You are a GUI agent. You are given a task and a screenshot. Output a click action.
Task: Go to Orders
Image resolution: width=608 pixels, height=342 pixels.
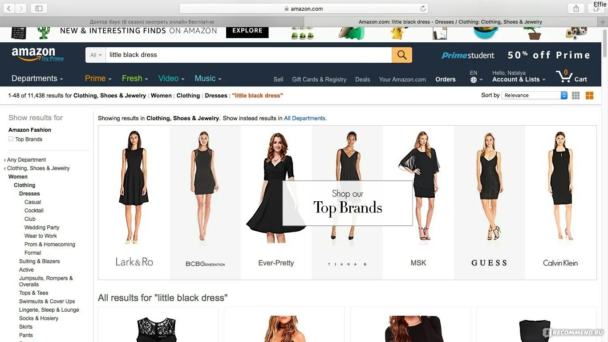point(446,79)
